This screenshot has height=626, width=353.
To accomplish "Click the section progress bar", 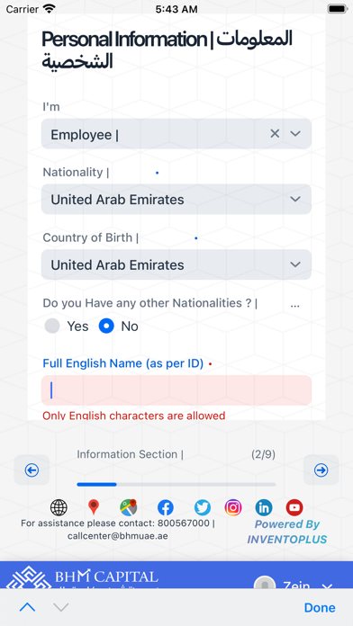I will coord(176,484).
